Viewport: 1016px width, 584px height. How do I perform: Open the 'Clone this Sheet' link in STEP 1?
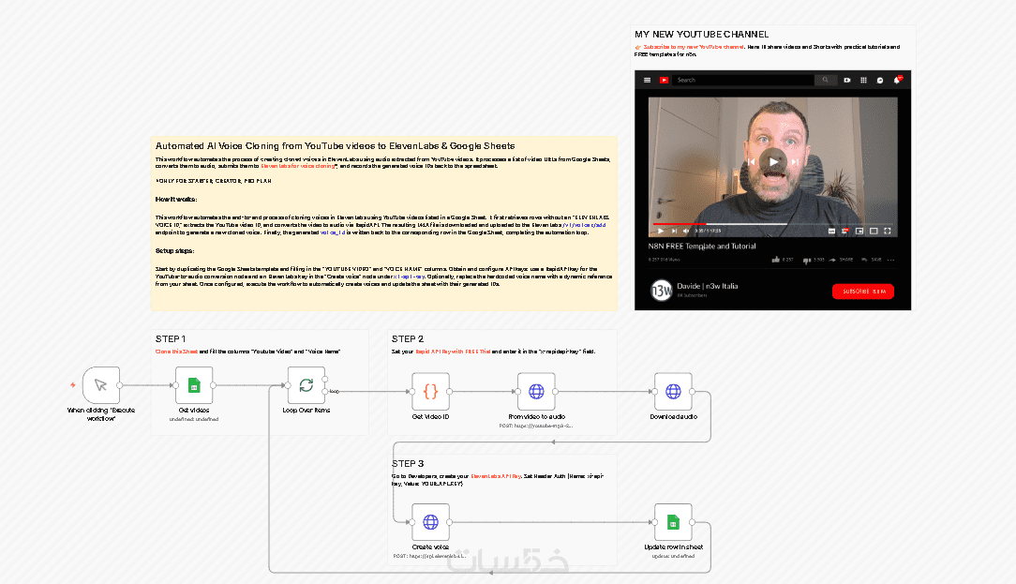click(x=176, y=352)
